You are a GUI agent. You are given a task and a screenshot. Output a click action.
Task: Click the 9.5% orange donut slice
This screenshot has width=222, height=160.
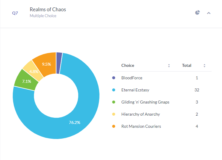pos(46,64)
